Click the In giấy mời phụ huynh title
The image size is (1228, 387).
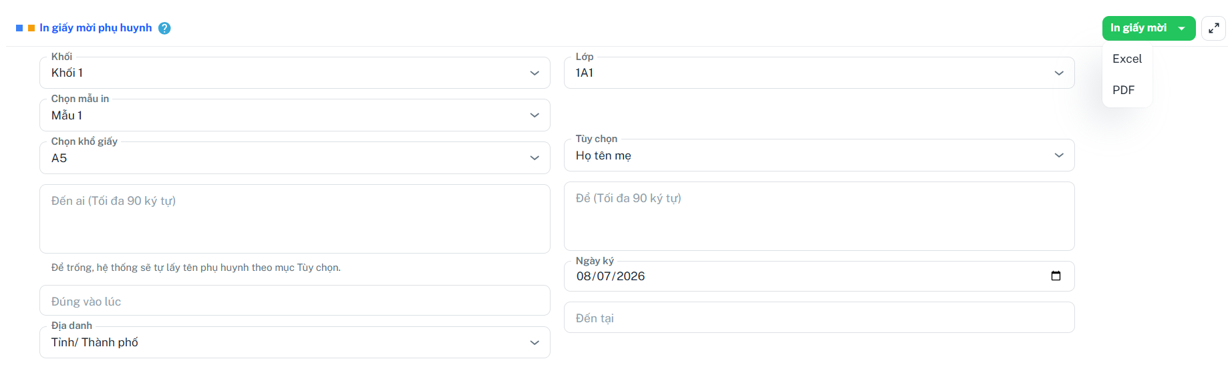[x=96, y=28]
